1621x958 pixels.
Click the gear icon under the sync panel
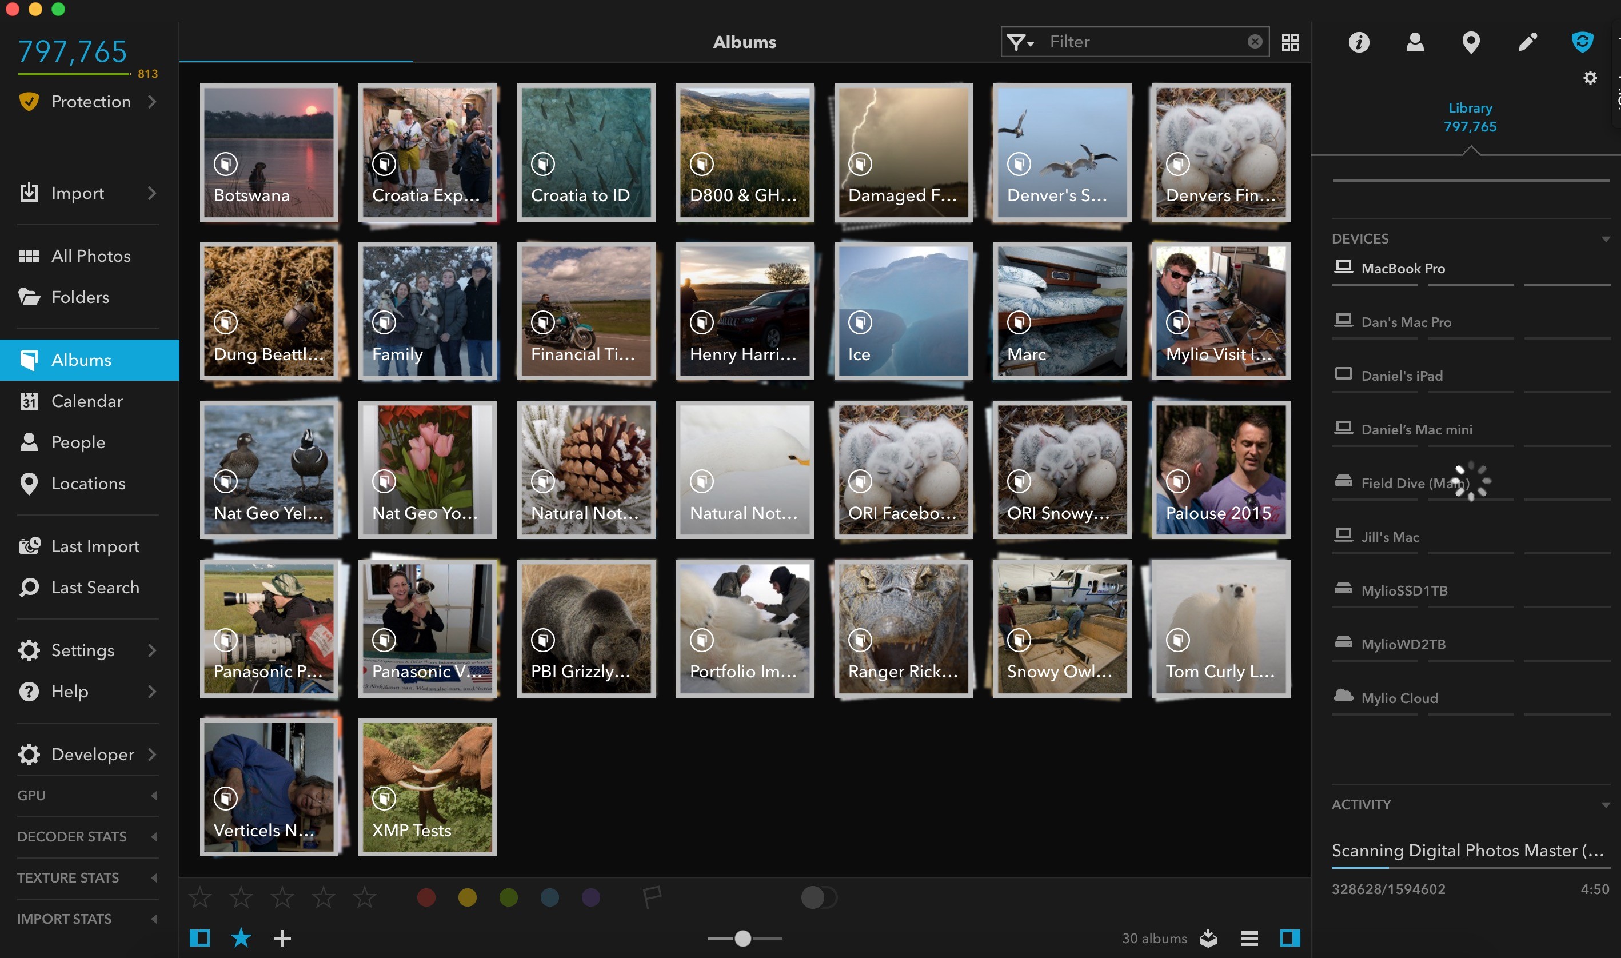pos(1590,78)
